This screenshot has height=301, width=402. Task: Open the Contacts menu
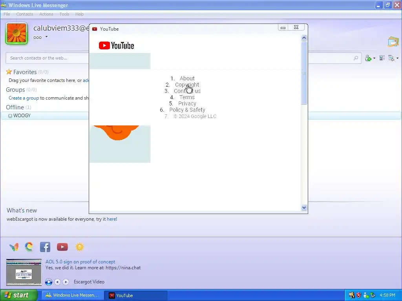[25, 14]
